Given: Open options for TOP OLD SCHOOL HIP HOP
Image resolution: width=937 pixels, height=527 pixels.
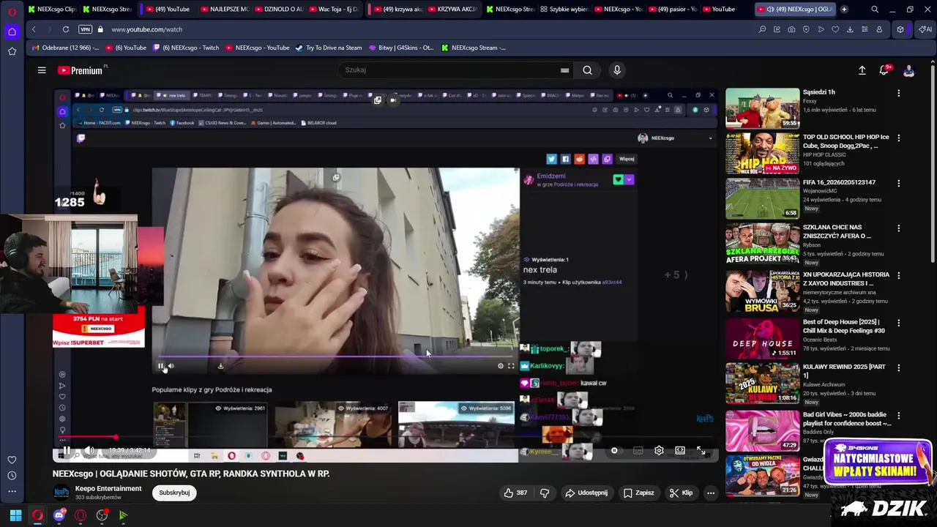Looking at the screenshot, I should [898, 138].
